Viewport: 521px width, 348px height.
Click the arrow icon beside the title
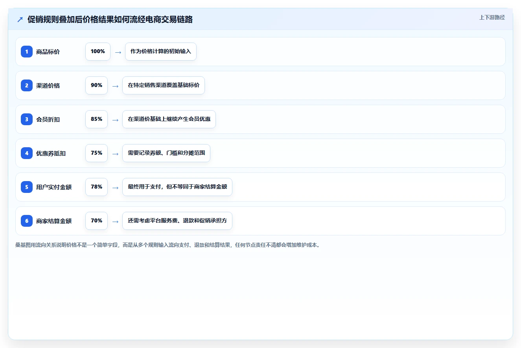(x=20, y=19)
